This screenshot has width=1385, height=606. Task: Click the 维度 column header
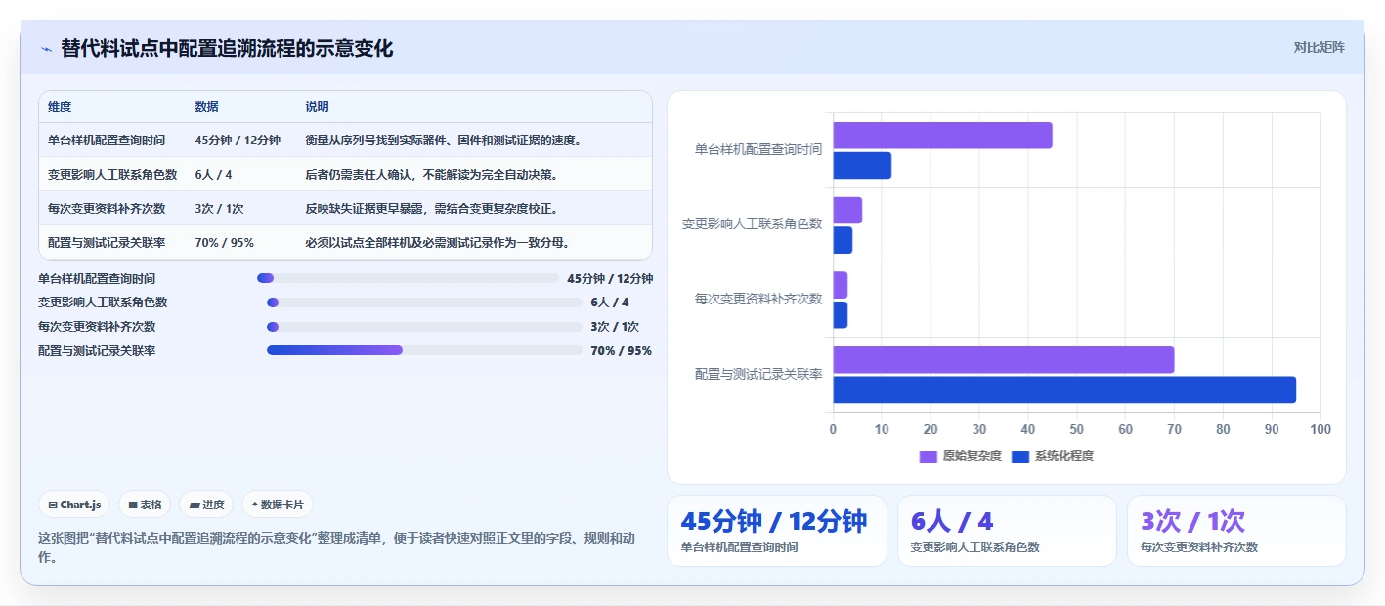[60, 107]
